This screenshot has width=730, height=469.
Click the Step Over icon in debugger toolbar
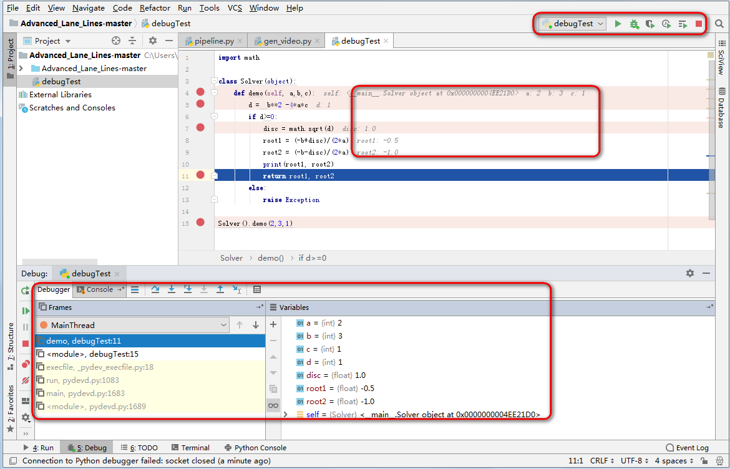coord(155,289)
